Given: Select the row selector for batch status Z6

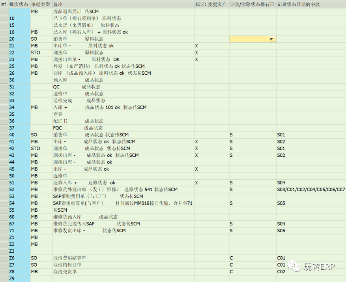Looking at the screenshot, I should [x=4, y=258].
